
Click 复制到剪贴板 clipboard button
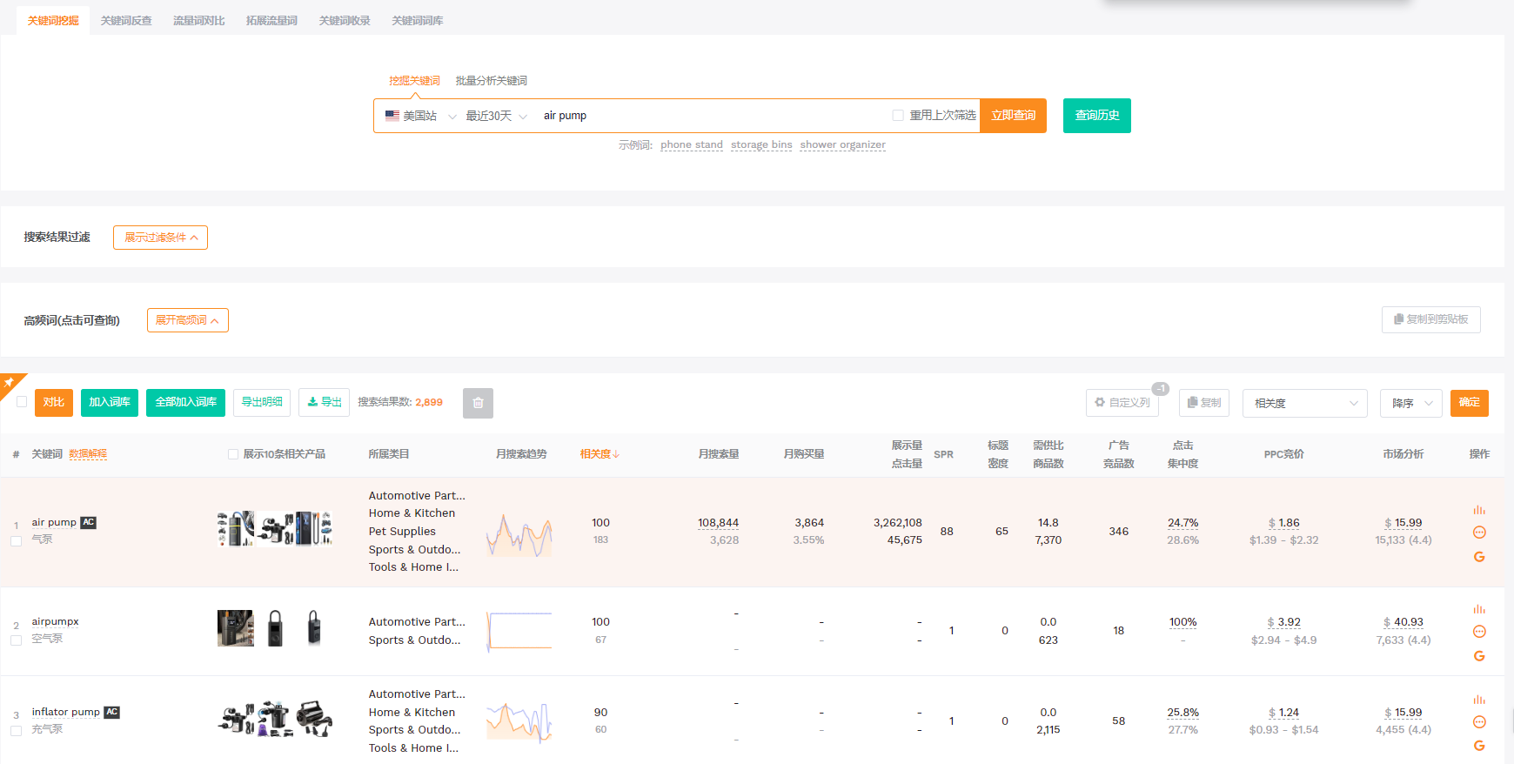1431,319
